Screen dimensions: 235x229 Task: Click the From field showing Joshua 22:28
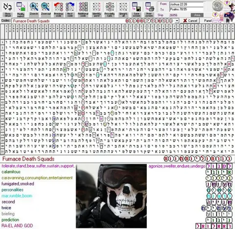(x=187, y=4)
